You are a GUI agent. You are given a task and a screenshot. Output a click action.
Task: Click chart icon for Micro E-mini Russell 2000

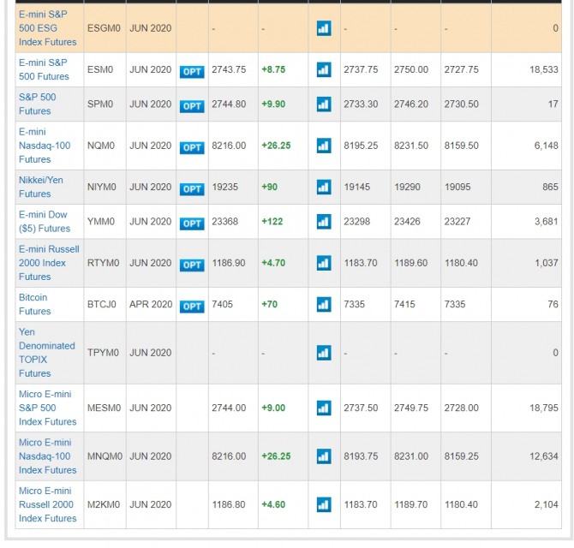323,504
